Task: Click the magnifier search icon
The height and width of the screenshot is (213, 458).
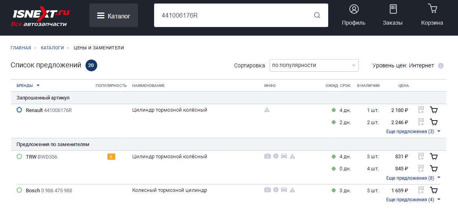Action: (x=317, y=15)
